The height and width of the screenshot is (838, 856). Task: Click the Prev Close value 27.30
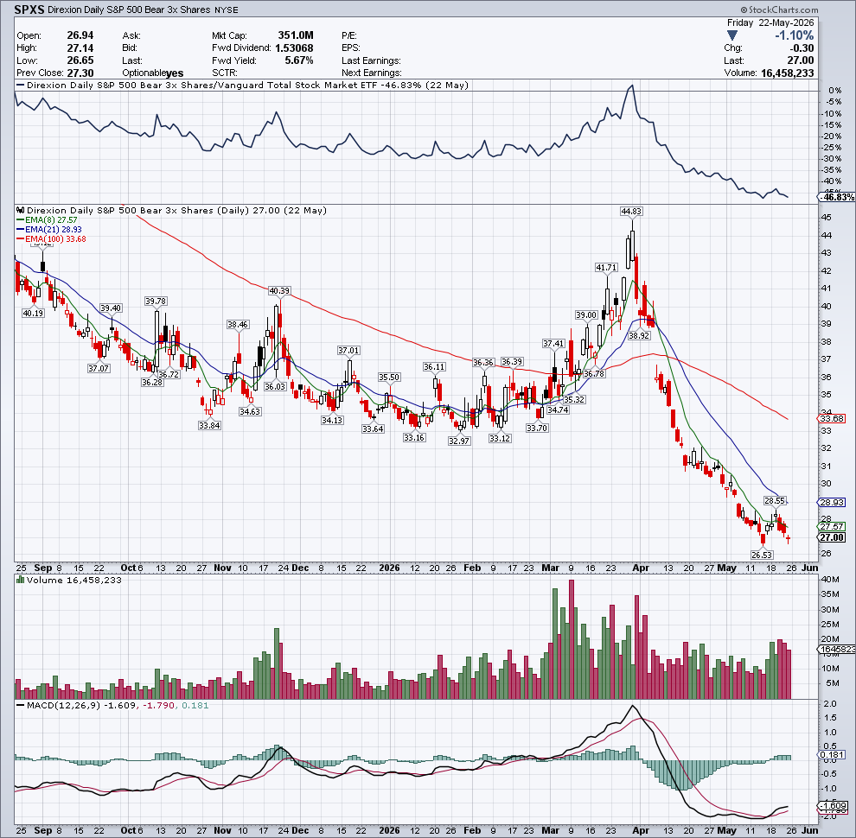coord(80,73)
